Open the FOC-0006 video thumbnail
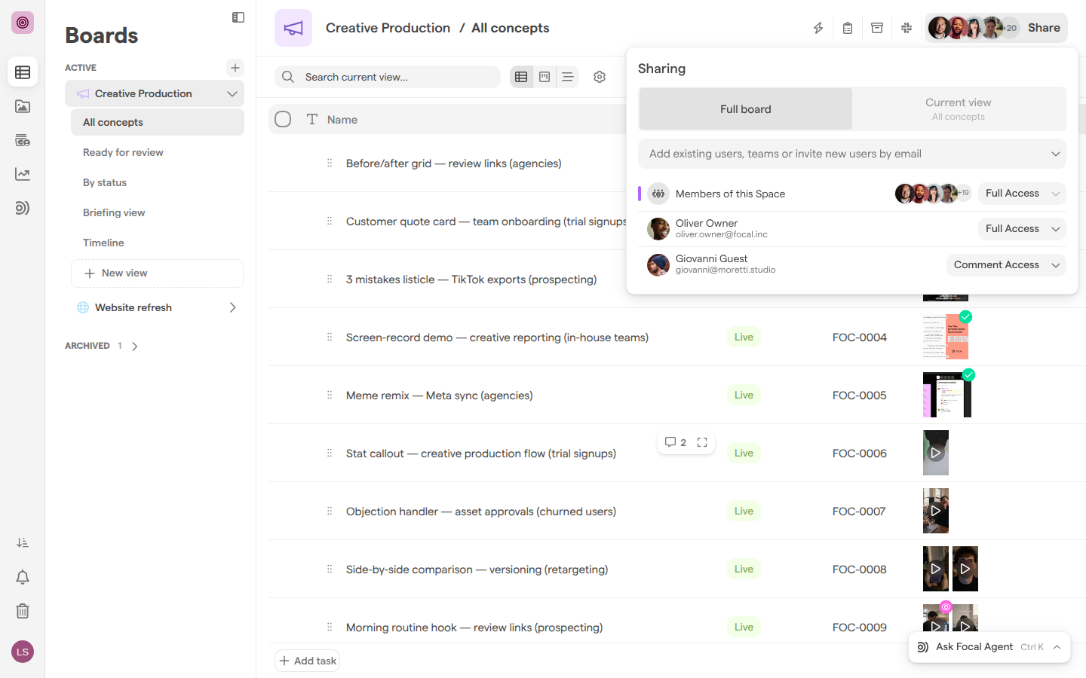Screen dimensions: 1086x678 click(x=936, y=453)
